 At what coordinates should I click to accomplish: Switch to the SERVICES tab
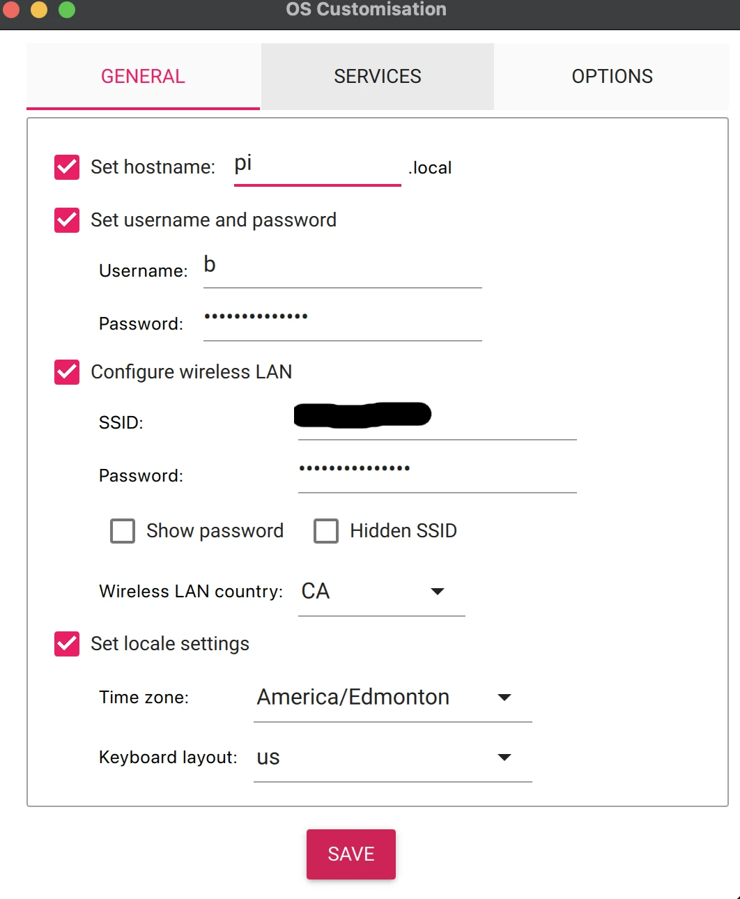click(x=377, y=77)
